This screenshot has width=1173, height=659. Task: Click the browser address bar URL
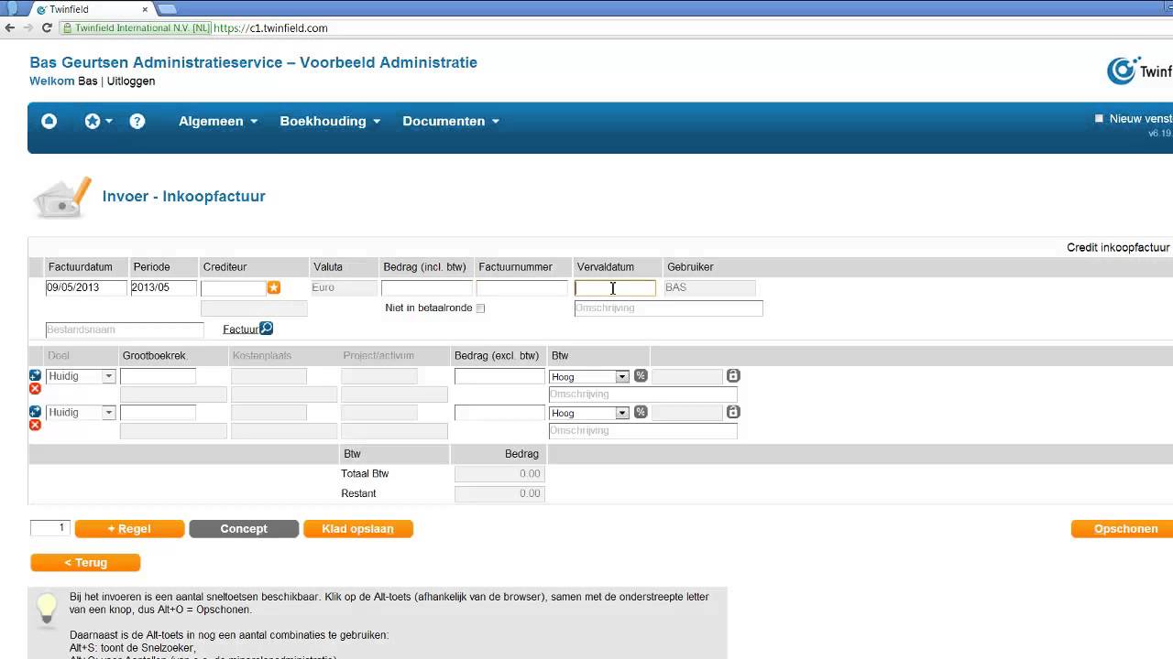click(x=270, y=28)
